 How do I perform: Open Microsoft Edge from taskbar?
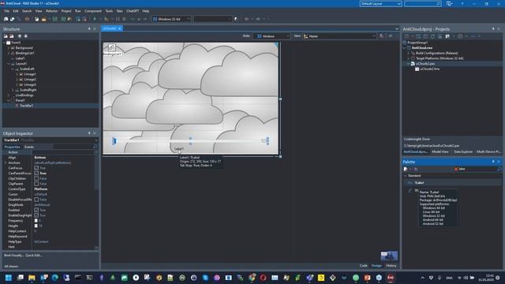pos(54,278)
